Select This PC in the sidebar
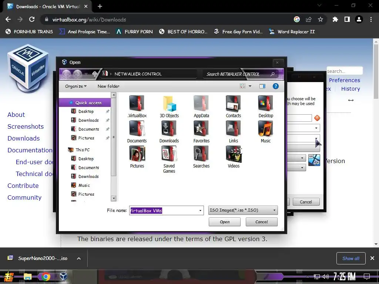The height and width of the screenshot is (284, 379). (x=83, y=150)
